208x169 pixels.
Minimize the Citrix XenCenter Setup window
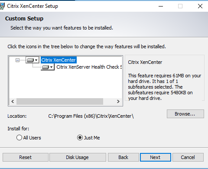[161, 6]
